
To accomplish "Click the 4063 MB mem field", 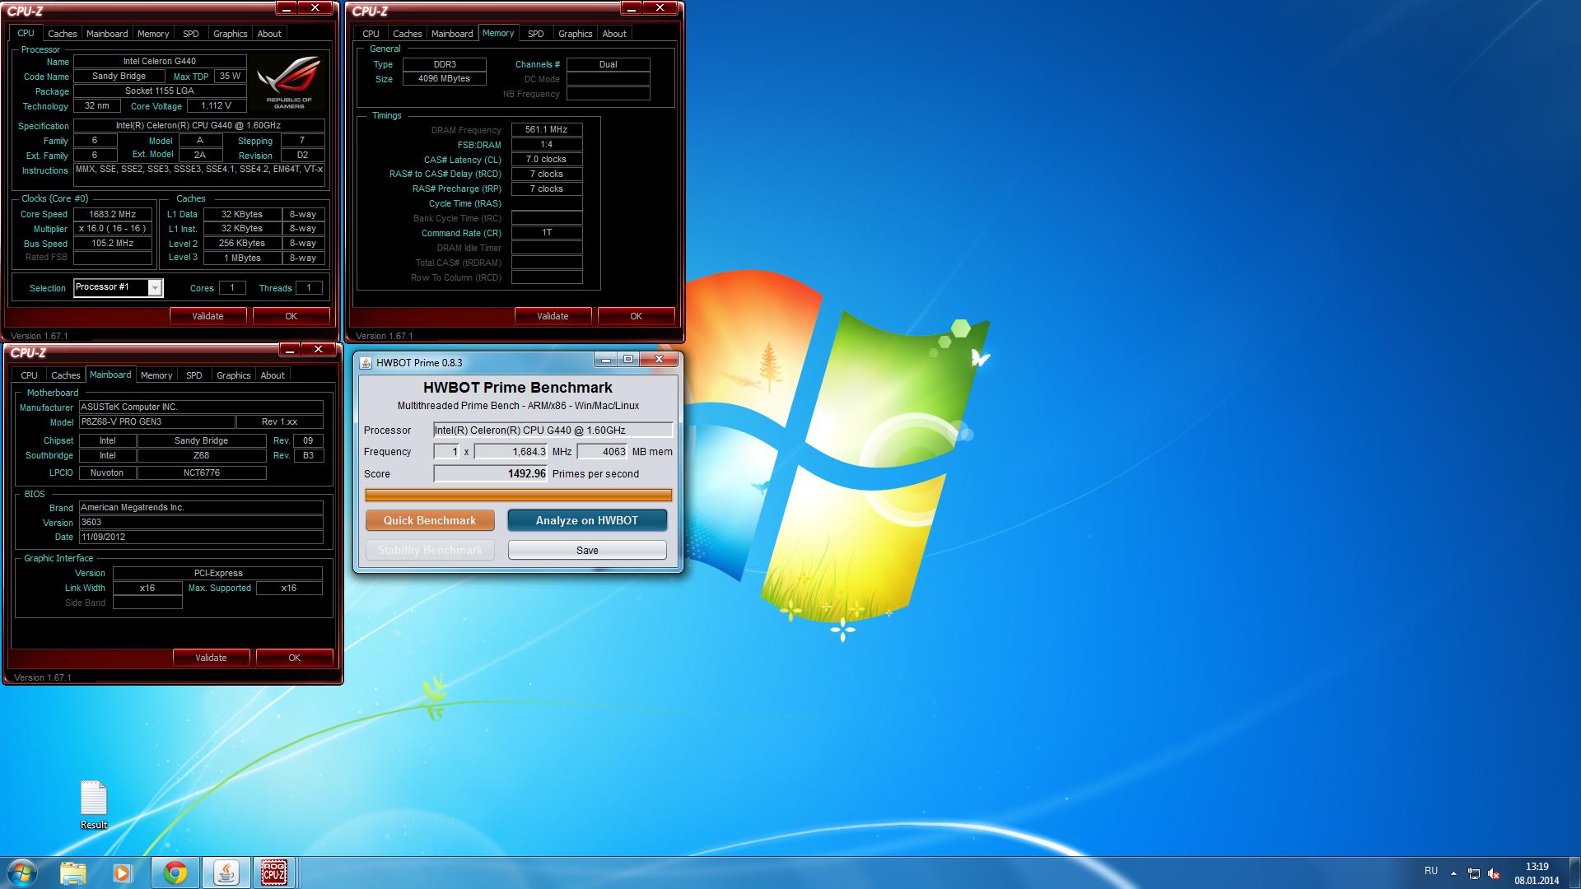I will tap(603, 451).
